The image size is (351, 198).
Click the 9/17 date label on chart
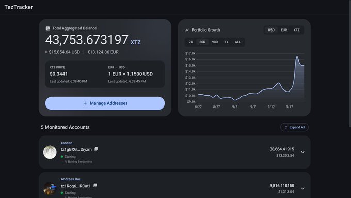coord(290,107)
